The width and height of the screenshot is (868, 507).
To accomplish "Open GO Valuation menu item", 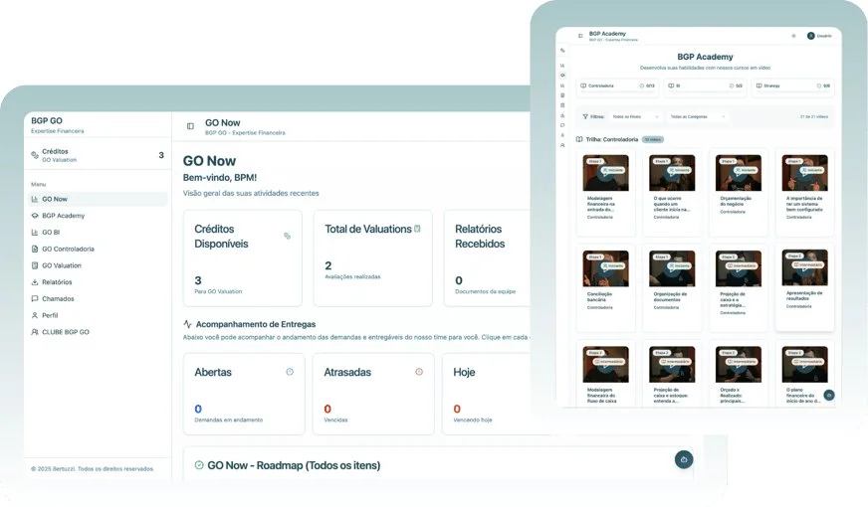I will point(98,265).
